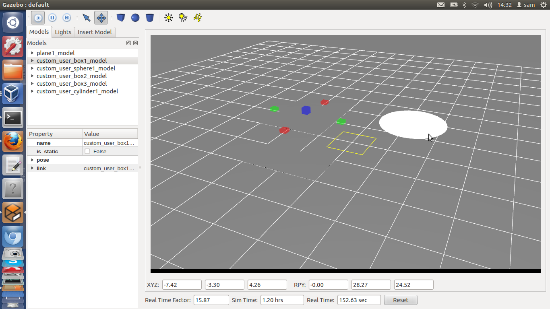This screenshot has height=309, width=550.
Task: Open the Bluetooth indicator menu
Action: (x=464, y=5)
